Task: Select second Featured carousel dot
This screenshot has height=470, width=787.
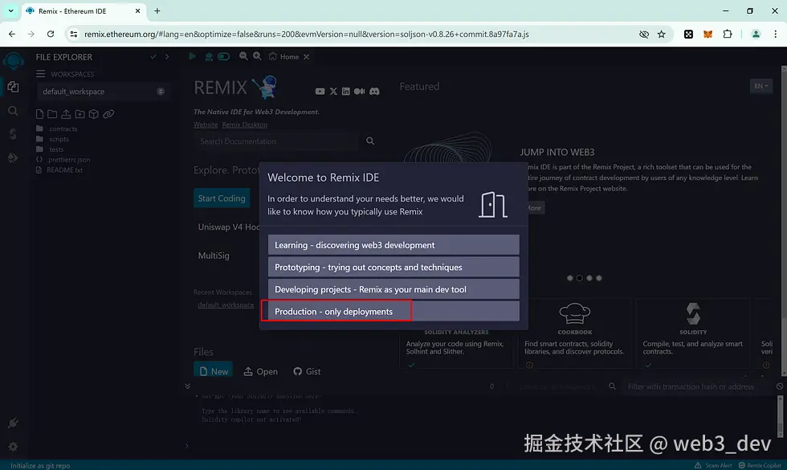Action: pyautogui.click(x=579, y=278)
